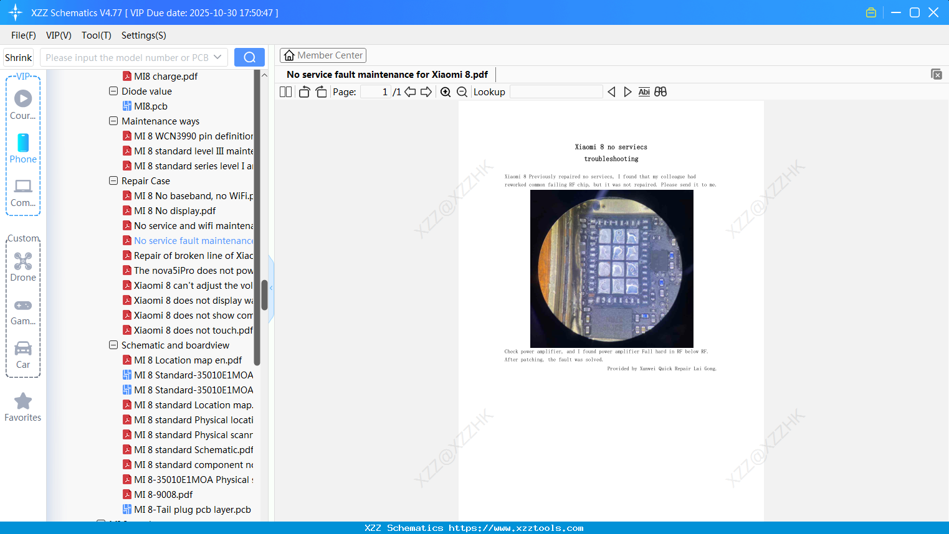Screen dimensions: 949x534
Task: Rotate the PDF page counterclockwise
Action: (304, 92)
